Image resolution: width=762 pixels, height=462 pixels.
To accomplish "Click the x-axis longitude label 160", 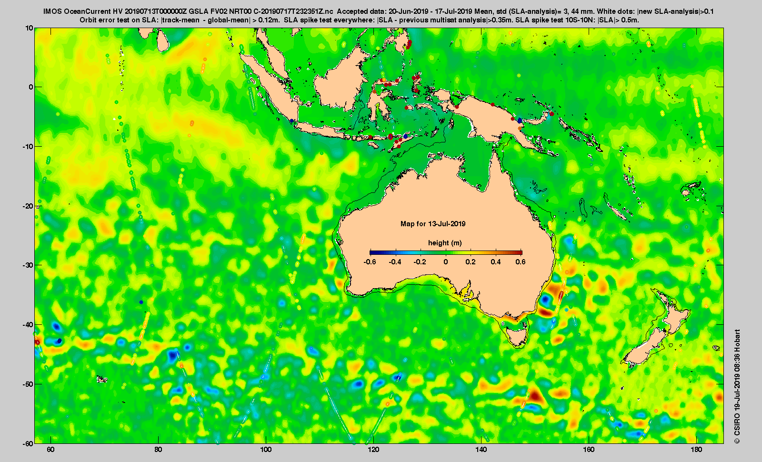I will (x=589, y=450).
